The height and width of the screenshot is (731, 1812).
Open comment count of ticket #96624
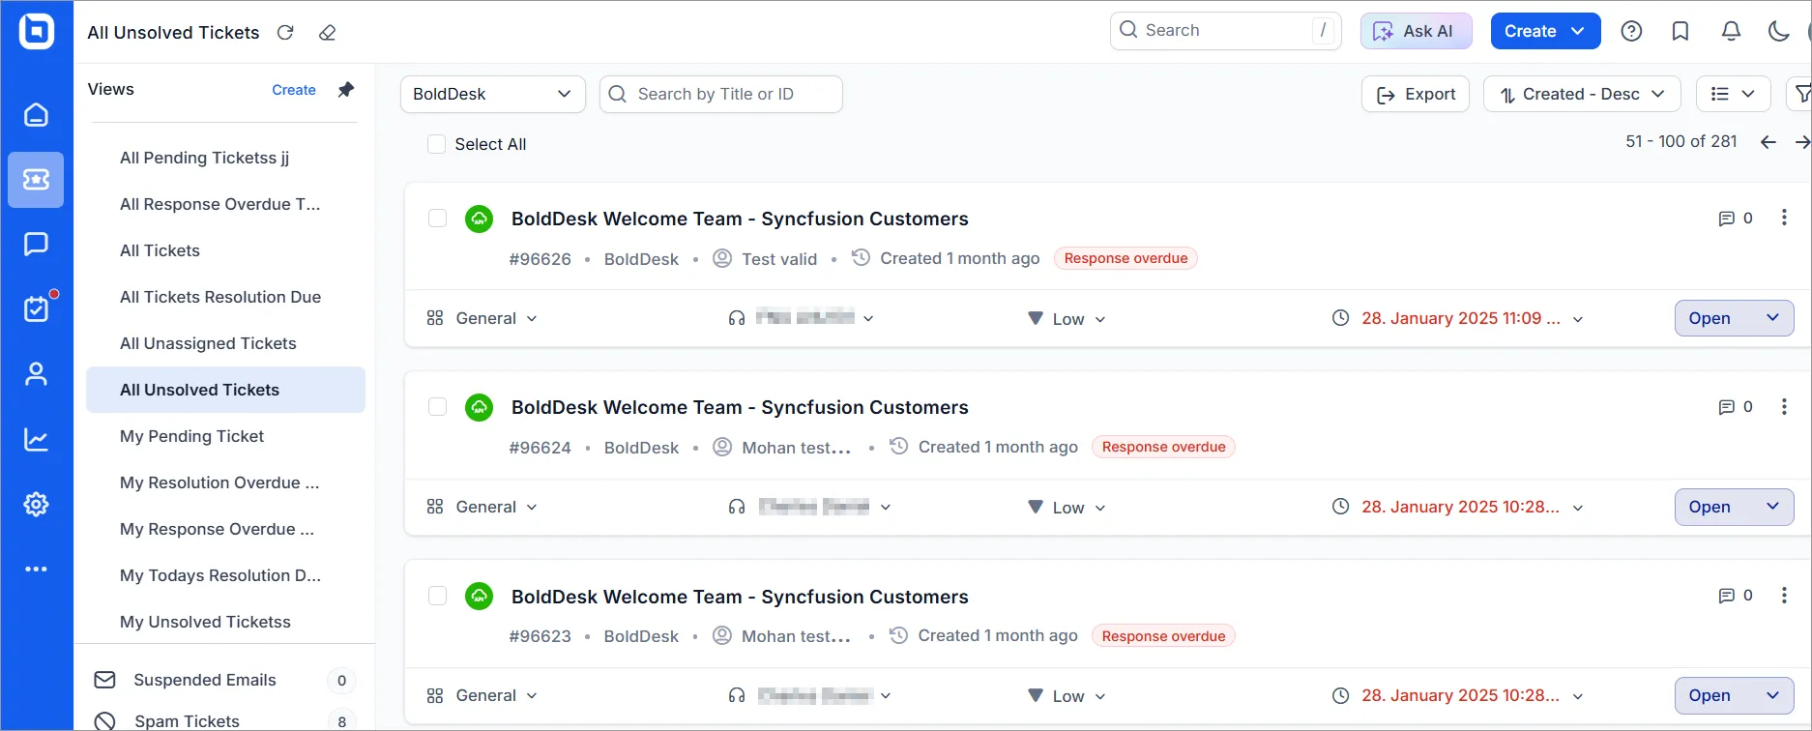click(x=1736, y=407)
